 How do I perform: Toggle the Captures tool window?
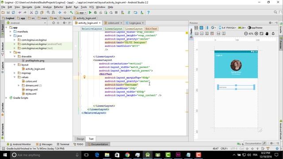[x=3, y=67]
